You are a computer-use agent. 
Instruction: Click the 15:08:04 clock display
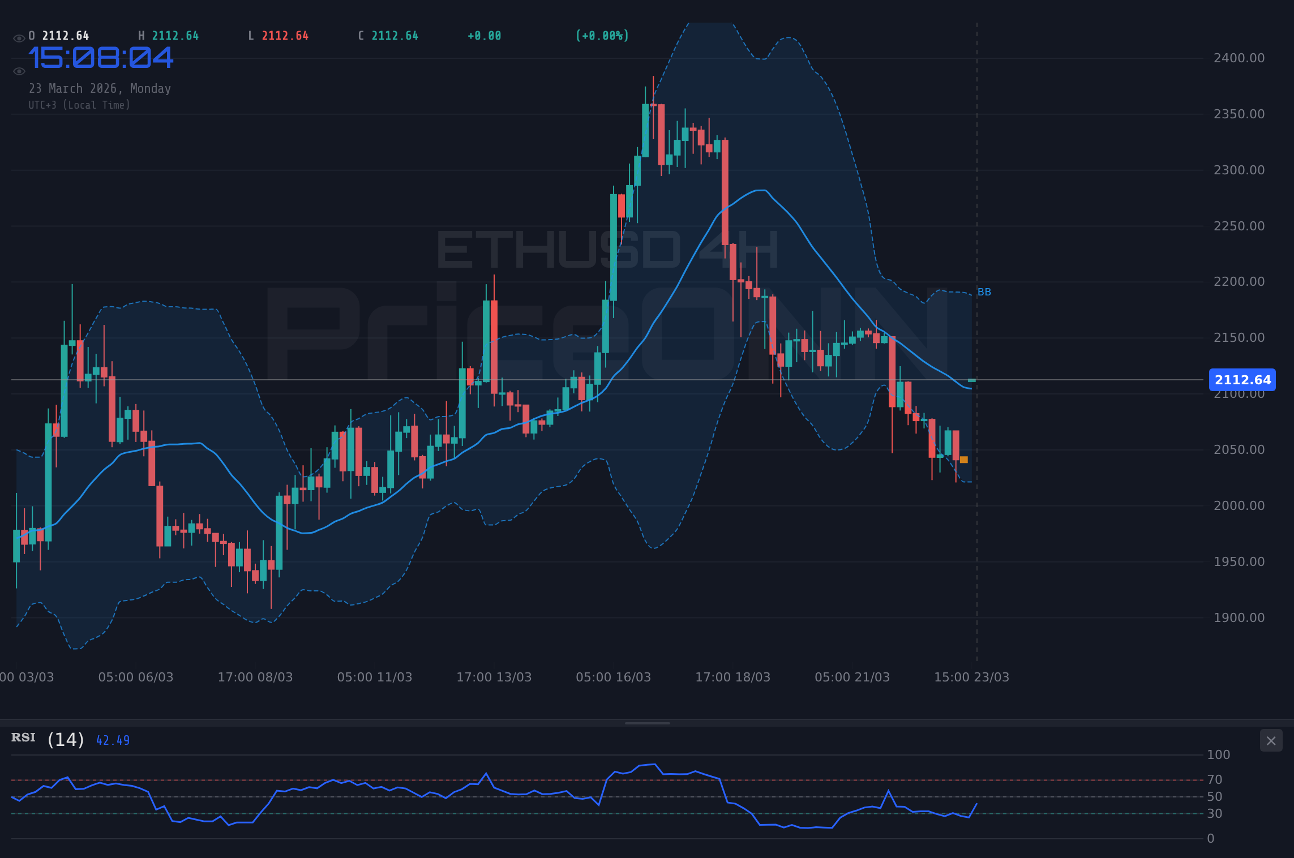coord(102,57)
